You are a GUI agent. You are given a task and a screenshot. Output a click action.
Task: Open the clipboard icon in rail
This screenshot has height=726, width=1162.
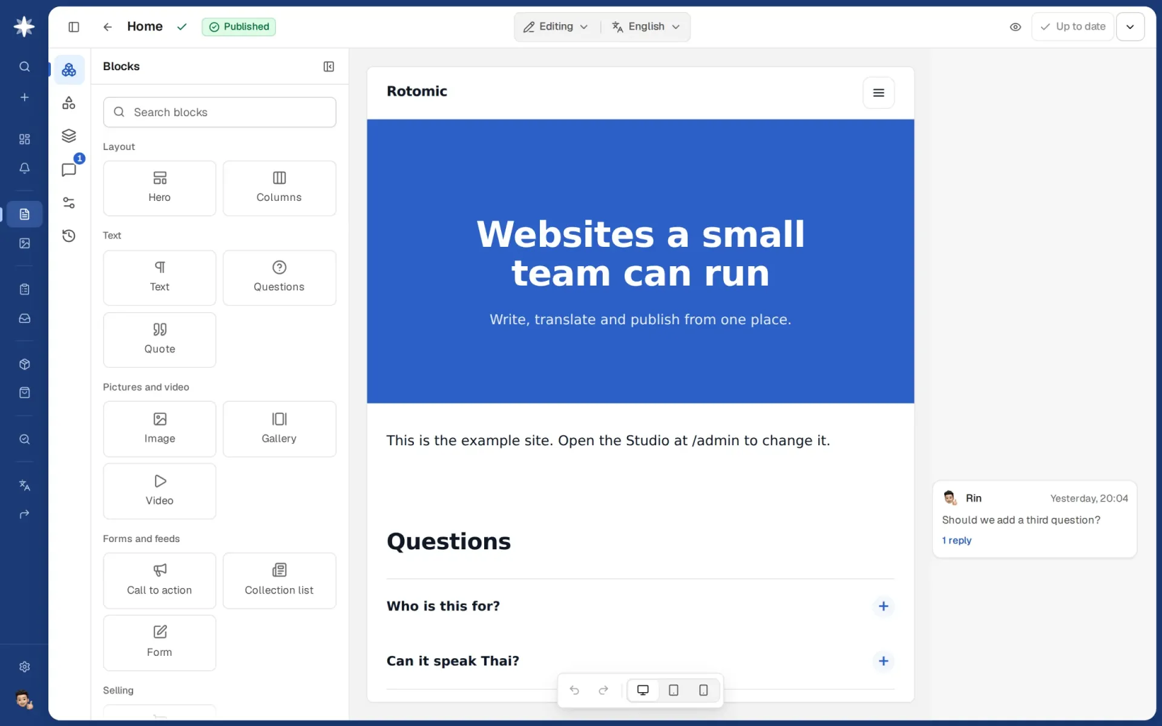[24, 289]
